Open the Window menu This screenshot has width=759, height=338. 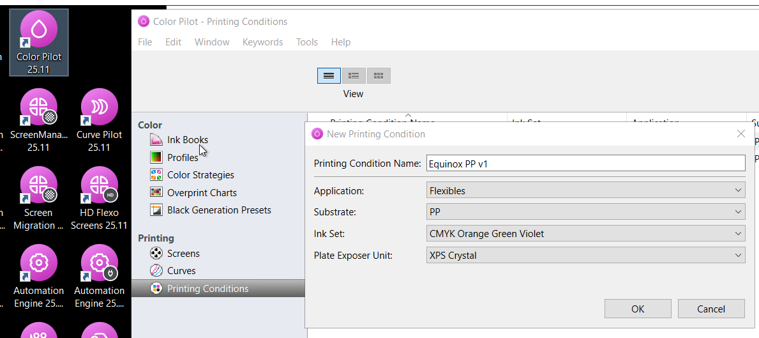coord(212,42)
